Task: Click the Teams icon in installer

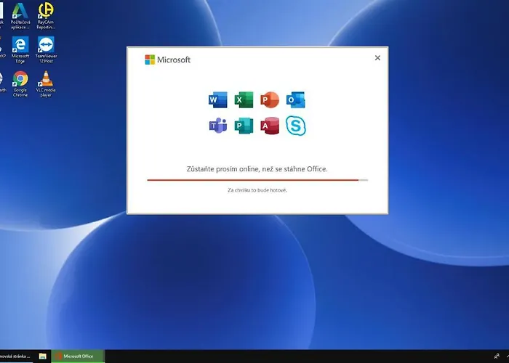Action: click(218, 126)
